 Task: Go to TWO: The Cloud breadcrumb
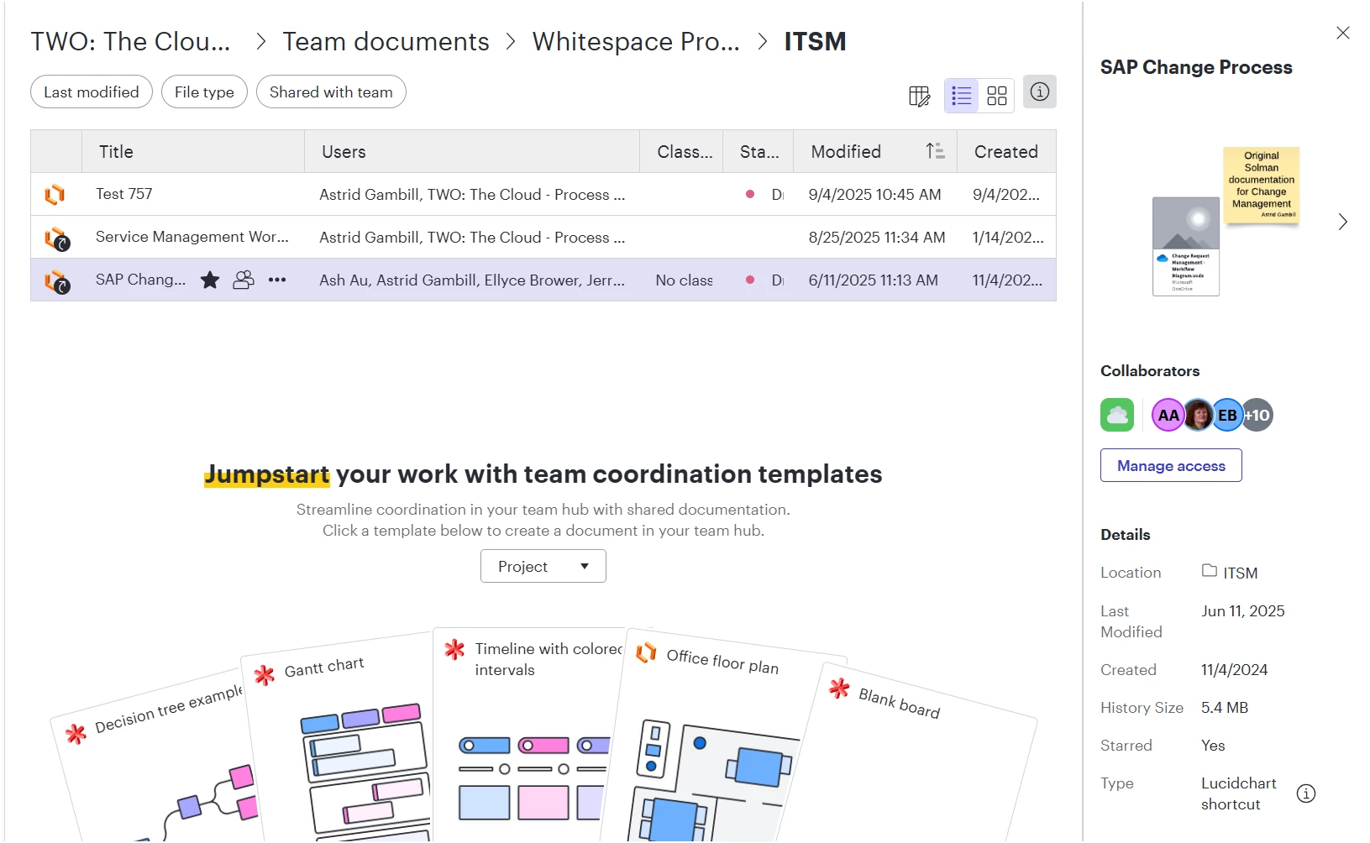(x=130, y=41)
